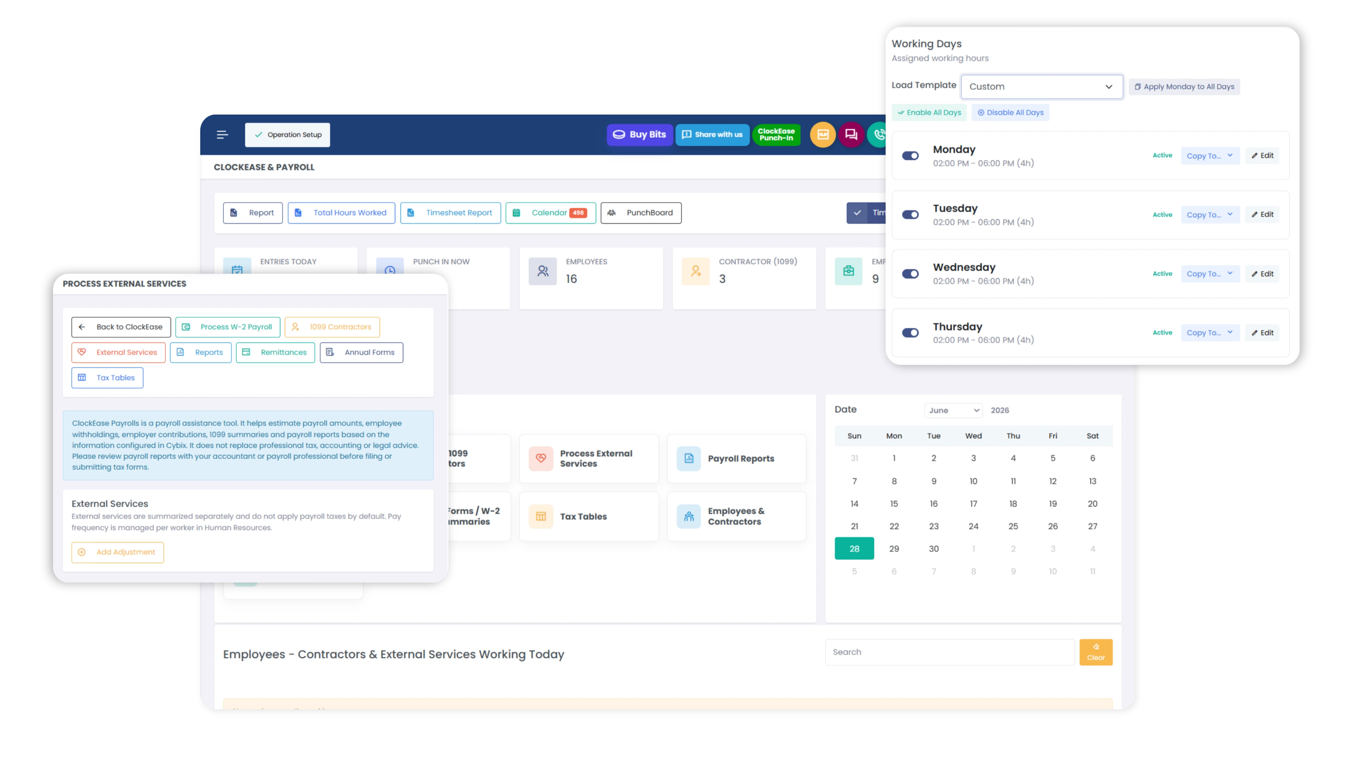Click Edit for Wednesday working hours
Screen dimensions: 1349x759
(x=1262, y=273)
